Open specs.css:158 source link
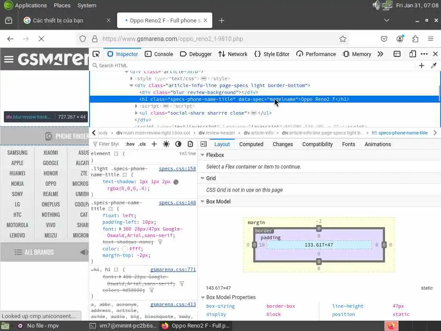This screenshot has width=441, height=331. pyautogui.click(x=177, y=169)
